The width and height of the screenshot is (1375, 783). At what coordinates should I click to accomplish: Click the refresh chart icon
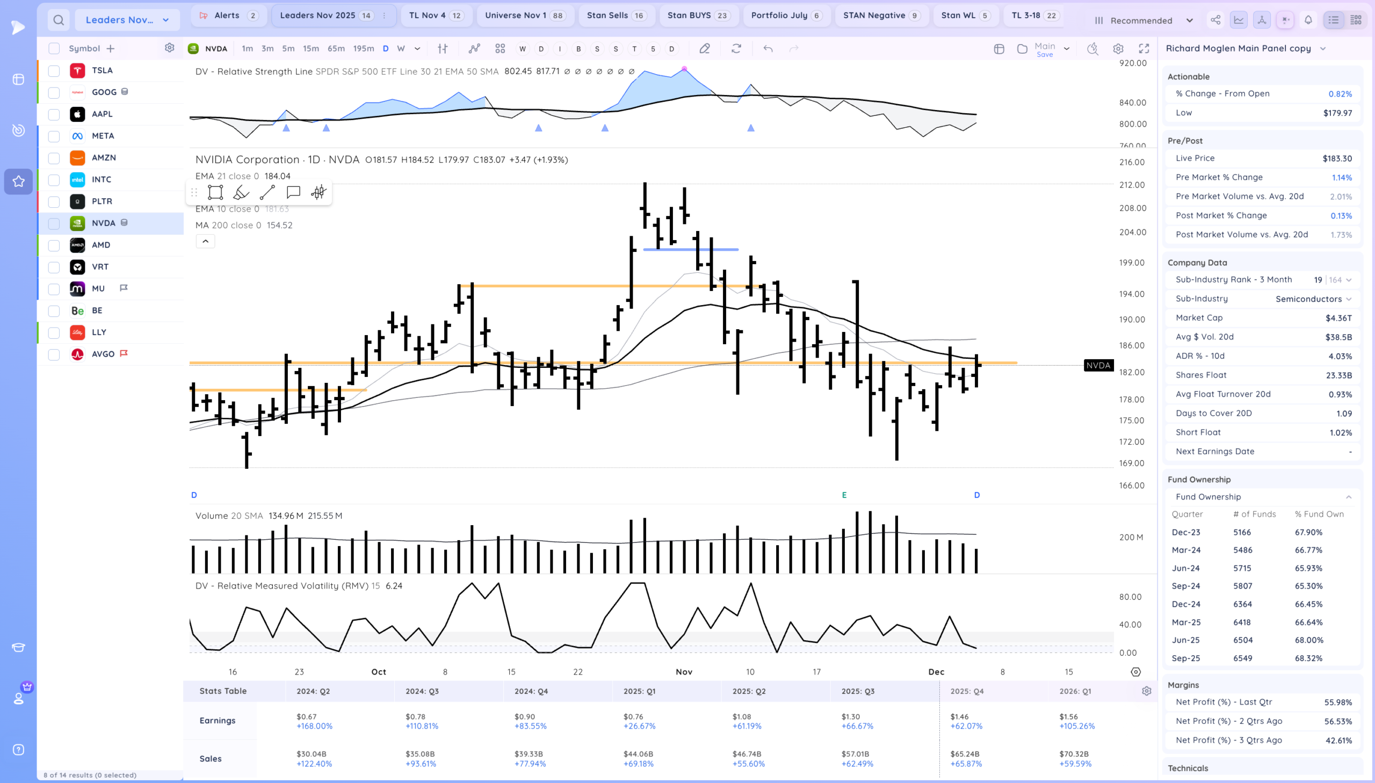(736, 49)
